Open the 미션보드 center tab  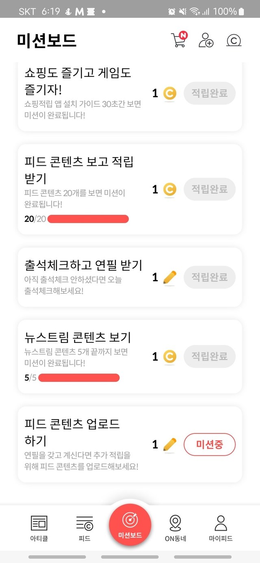130,525
